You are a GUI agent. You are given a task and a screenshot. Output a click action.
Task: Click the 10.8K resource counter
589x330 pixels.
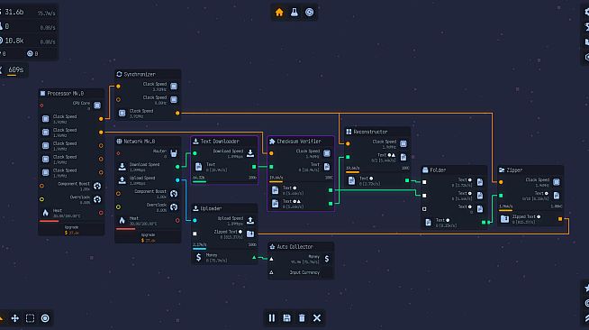click(x=14, y=41)
